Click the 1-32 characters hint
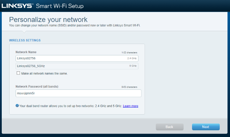Image resolution: width=230 pixels, height=137 pixels. pyautogui.click(x=129, y=53)
